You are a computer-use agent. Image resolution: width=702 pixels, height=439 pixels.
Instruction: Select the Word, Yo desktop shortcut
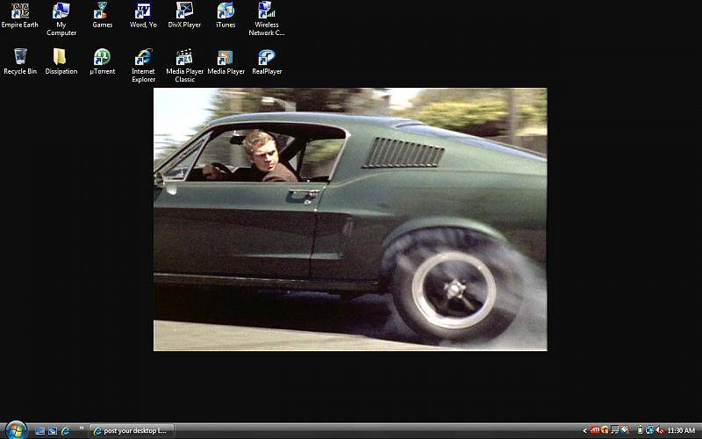pos(143,16)
